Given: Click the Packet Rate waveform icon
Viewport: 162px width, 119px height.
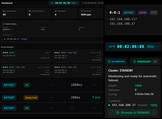Looking at the screenshot, I should coord(82,11).
